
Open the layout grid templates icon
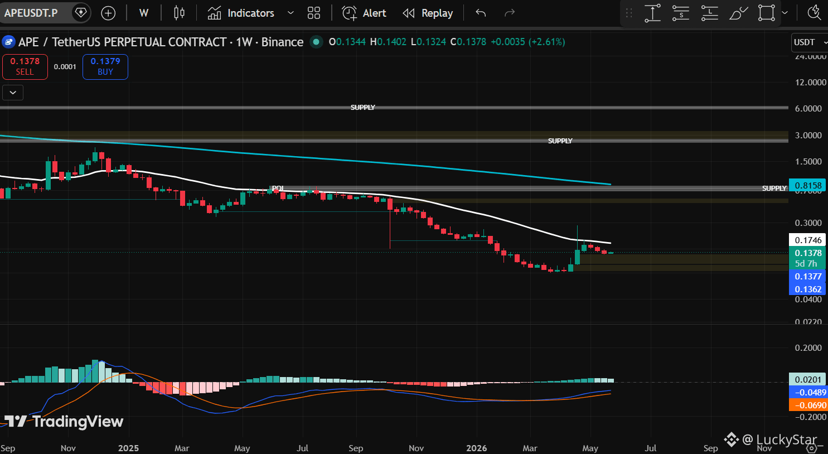[x=314, y=13]
